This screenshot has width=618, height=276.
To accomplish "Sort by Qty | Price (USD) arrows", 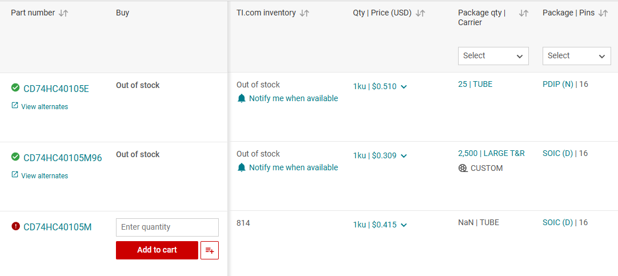I will click(x=420, y=13).
